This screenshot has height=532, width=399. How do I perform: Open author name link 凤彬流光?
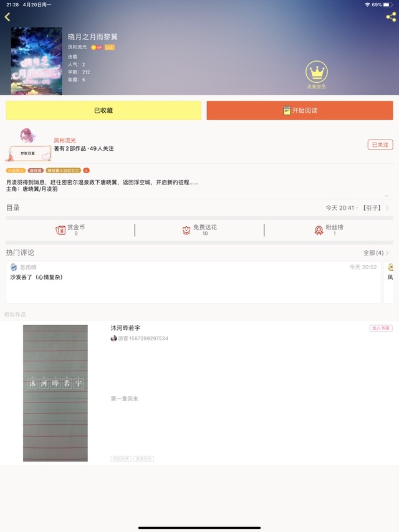(65, 140)
